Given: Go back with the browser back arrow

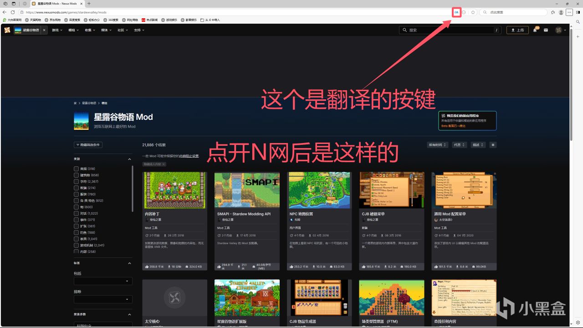Looking at the screenshot, I should point(5,12).
